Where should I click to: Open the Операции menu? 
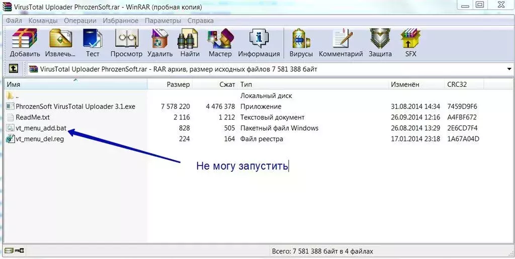click(80, 21)
